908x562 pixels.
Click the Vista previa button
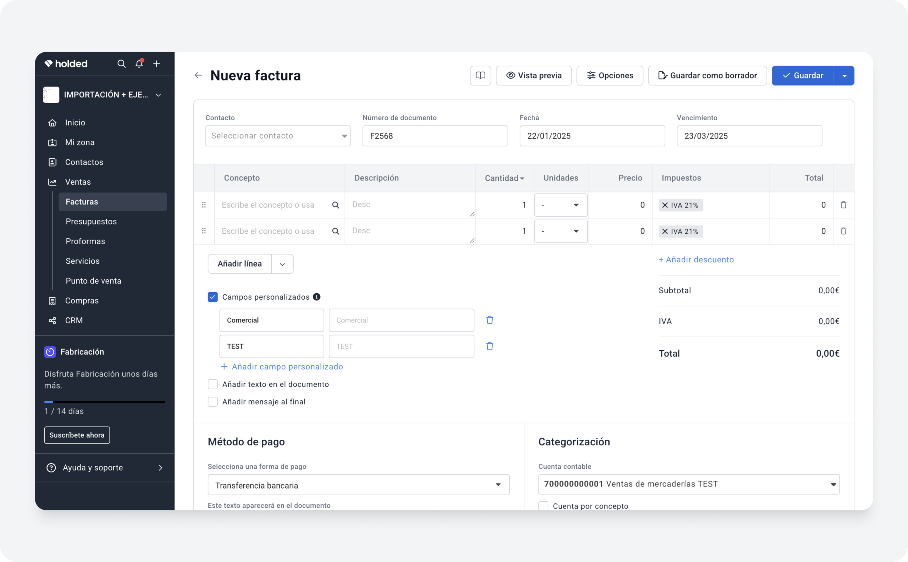(x=533, y=76)
